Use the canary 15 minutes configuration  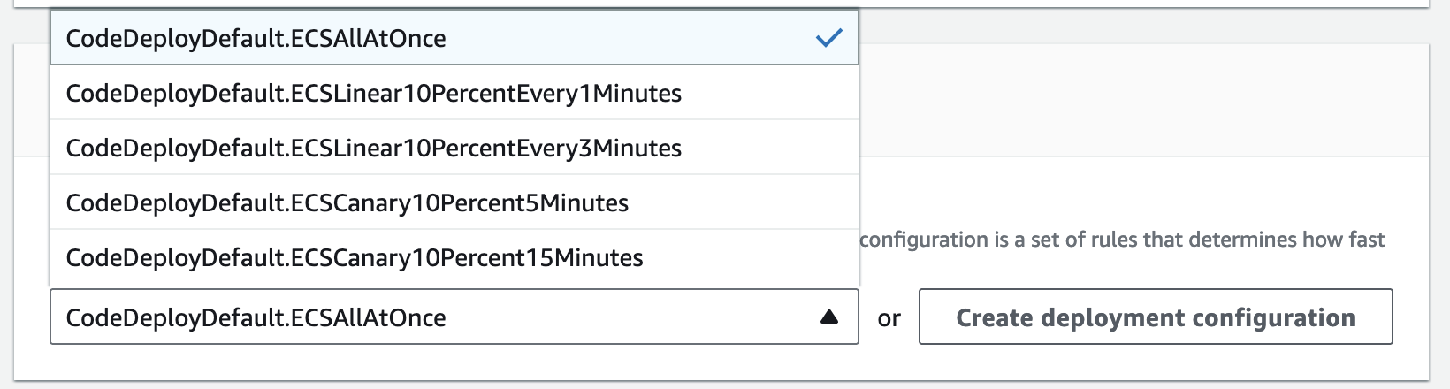pyautogui.click(x=354, y=257)
